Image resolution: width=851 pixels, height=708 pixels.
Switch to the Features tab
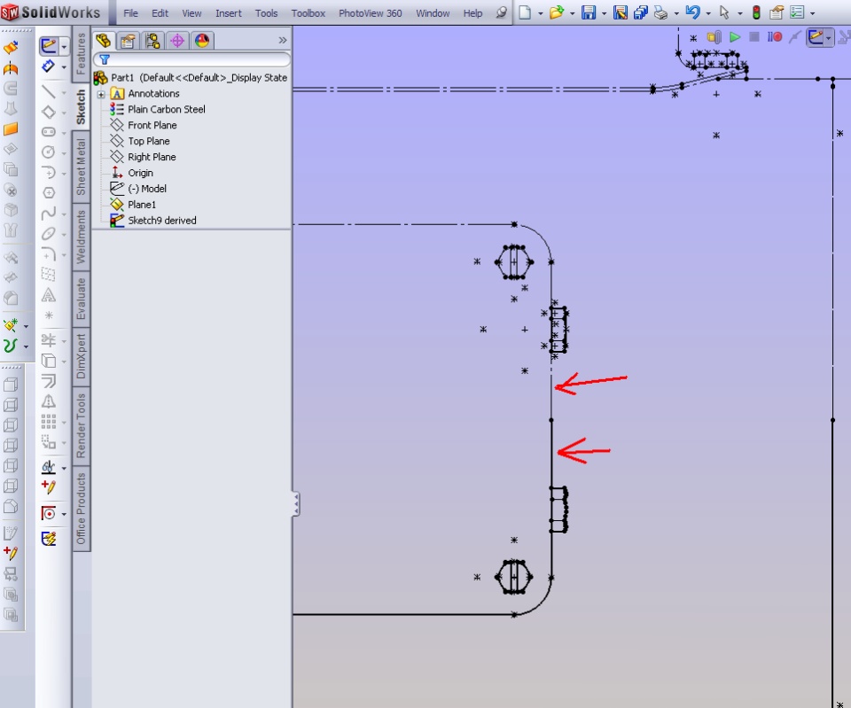coord(81,54)
